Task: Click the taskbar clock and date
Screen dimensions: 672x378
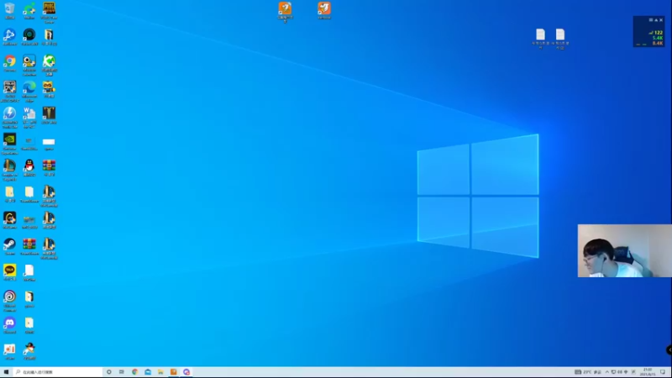Action: click(648, 372)
